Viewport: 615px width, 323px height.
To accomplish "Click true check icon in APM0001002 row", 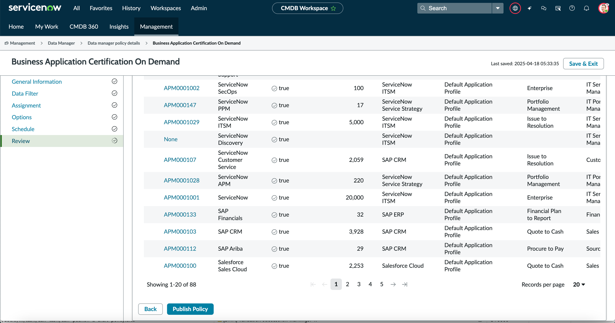I will pyautogui.click(x=274, y=88).
